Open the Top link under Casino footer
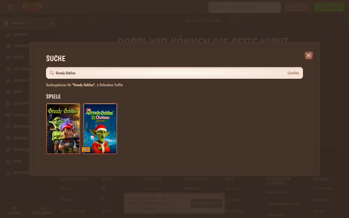 104,188
